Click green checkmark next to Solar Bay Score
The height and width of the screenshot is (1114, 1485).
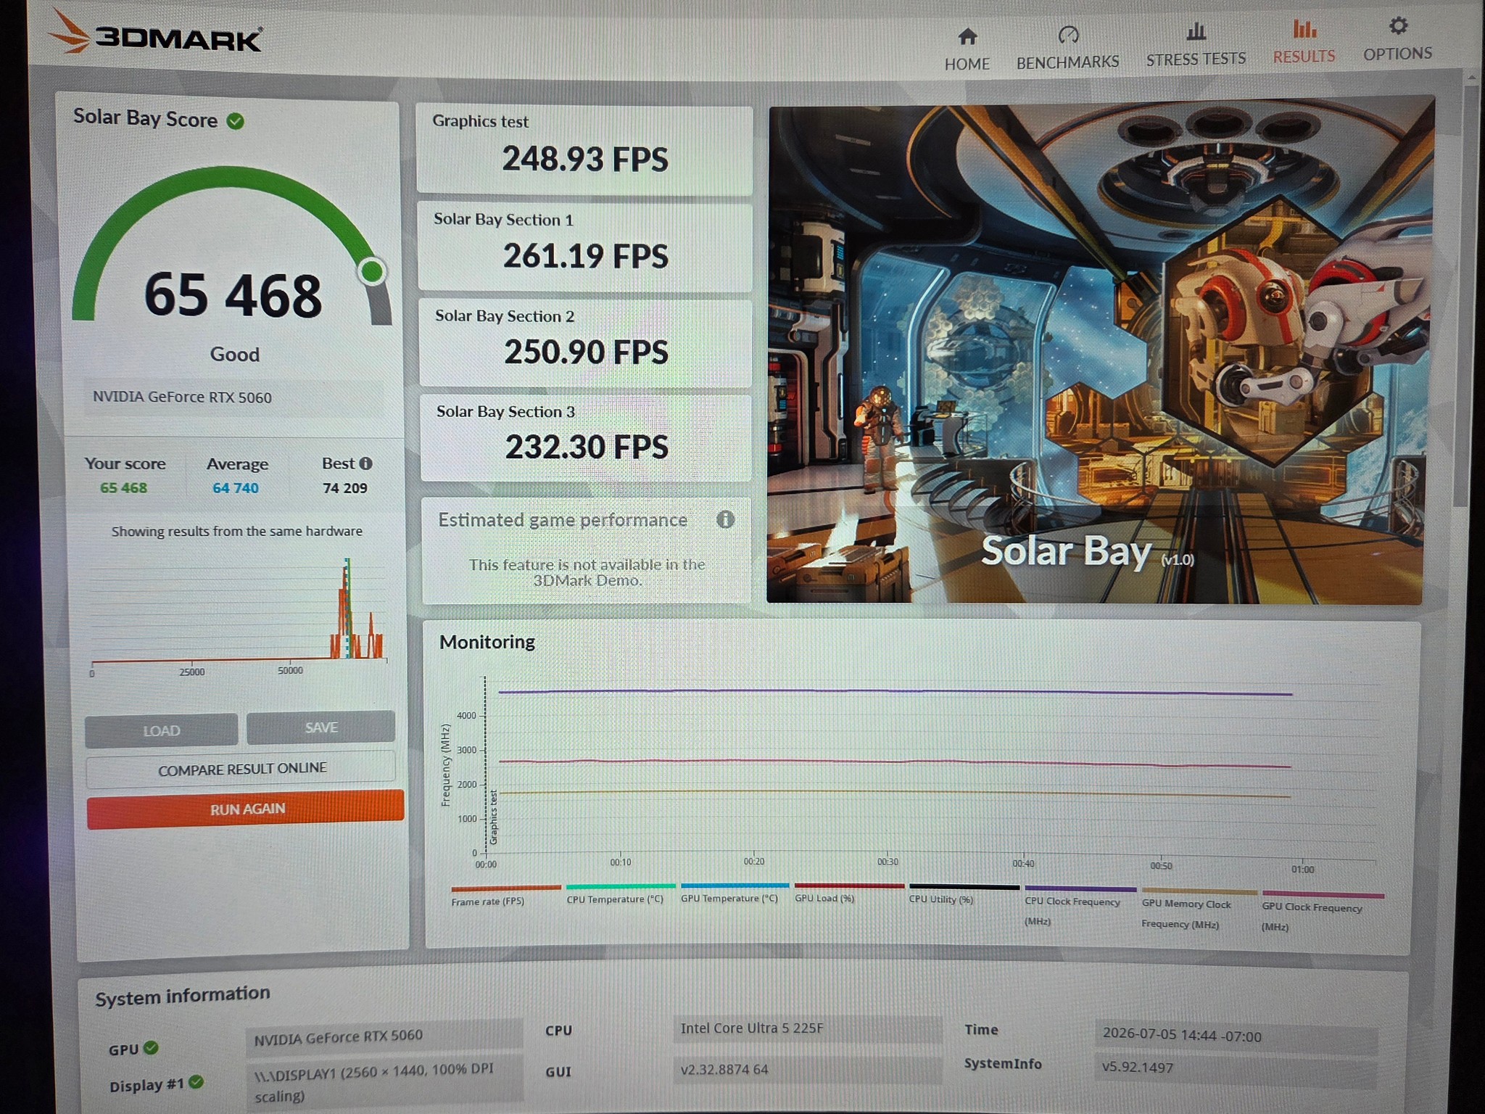tap(236, 121)
